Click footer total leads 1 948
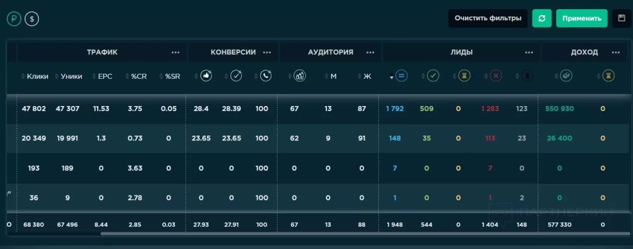 (394, 224)
